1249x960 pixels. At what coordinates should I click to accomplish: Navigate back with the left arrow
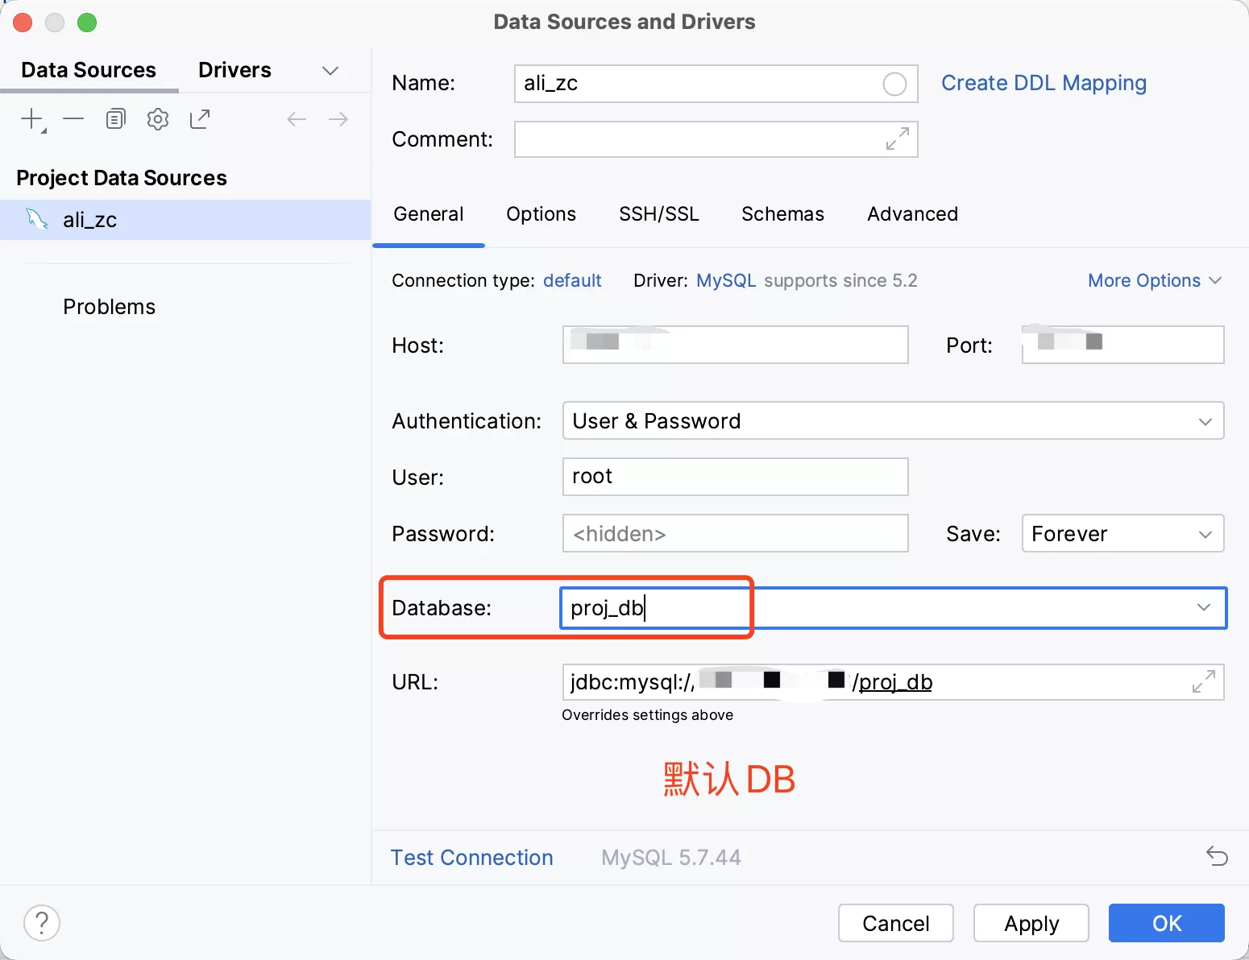pos(297,119)
